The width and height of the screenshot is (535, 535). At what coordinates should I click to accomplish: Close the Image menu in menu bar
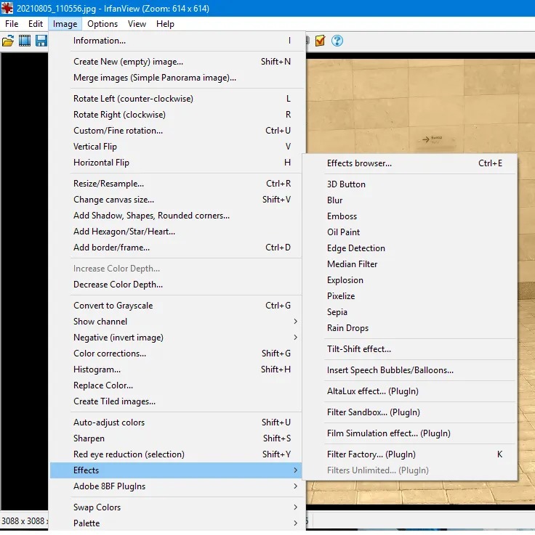coord(65,24)
